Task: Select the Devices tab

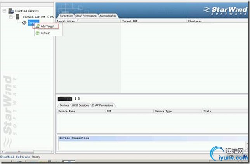Action: pos(64,105)
